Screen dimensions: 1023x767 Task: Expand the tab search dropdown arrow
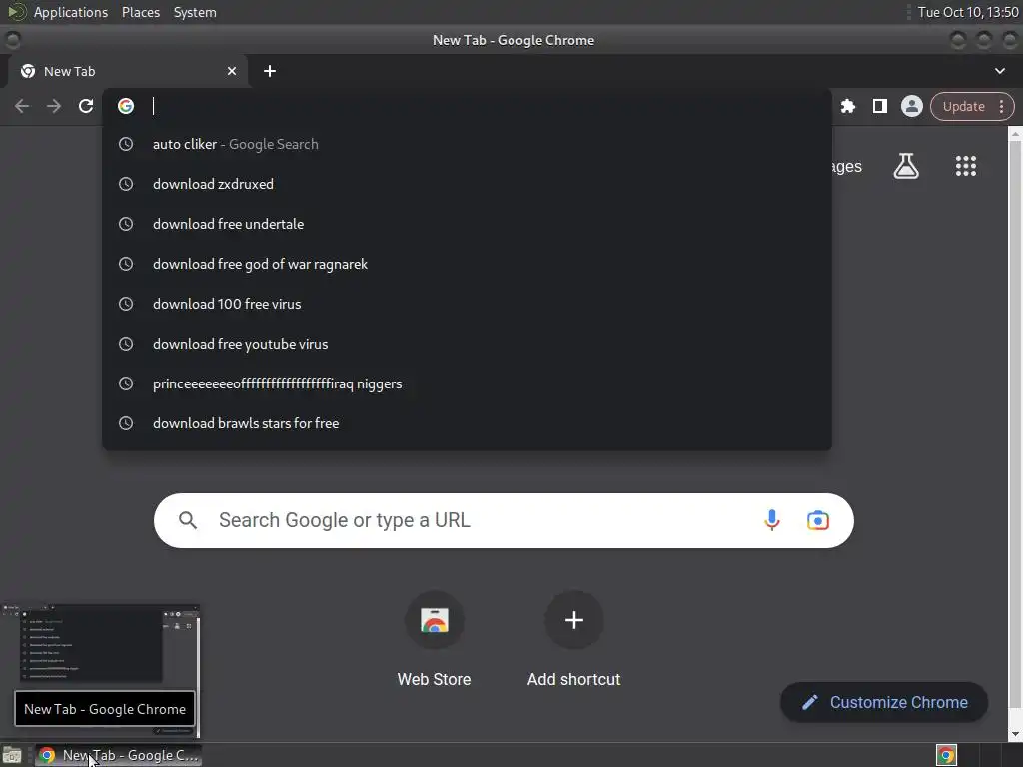pyautogui.click(x=999, y=71)
